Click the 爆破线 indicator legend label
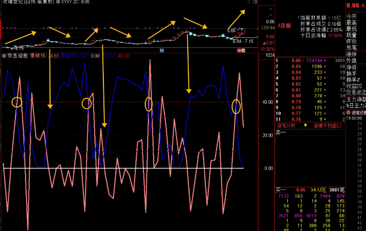The height and width of the screenshot is (231, 366). (x=38, y=56)
